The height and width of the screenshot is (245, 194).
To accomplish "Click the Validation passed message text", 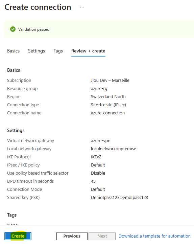I will [x=34, y=29].
